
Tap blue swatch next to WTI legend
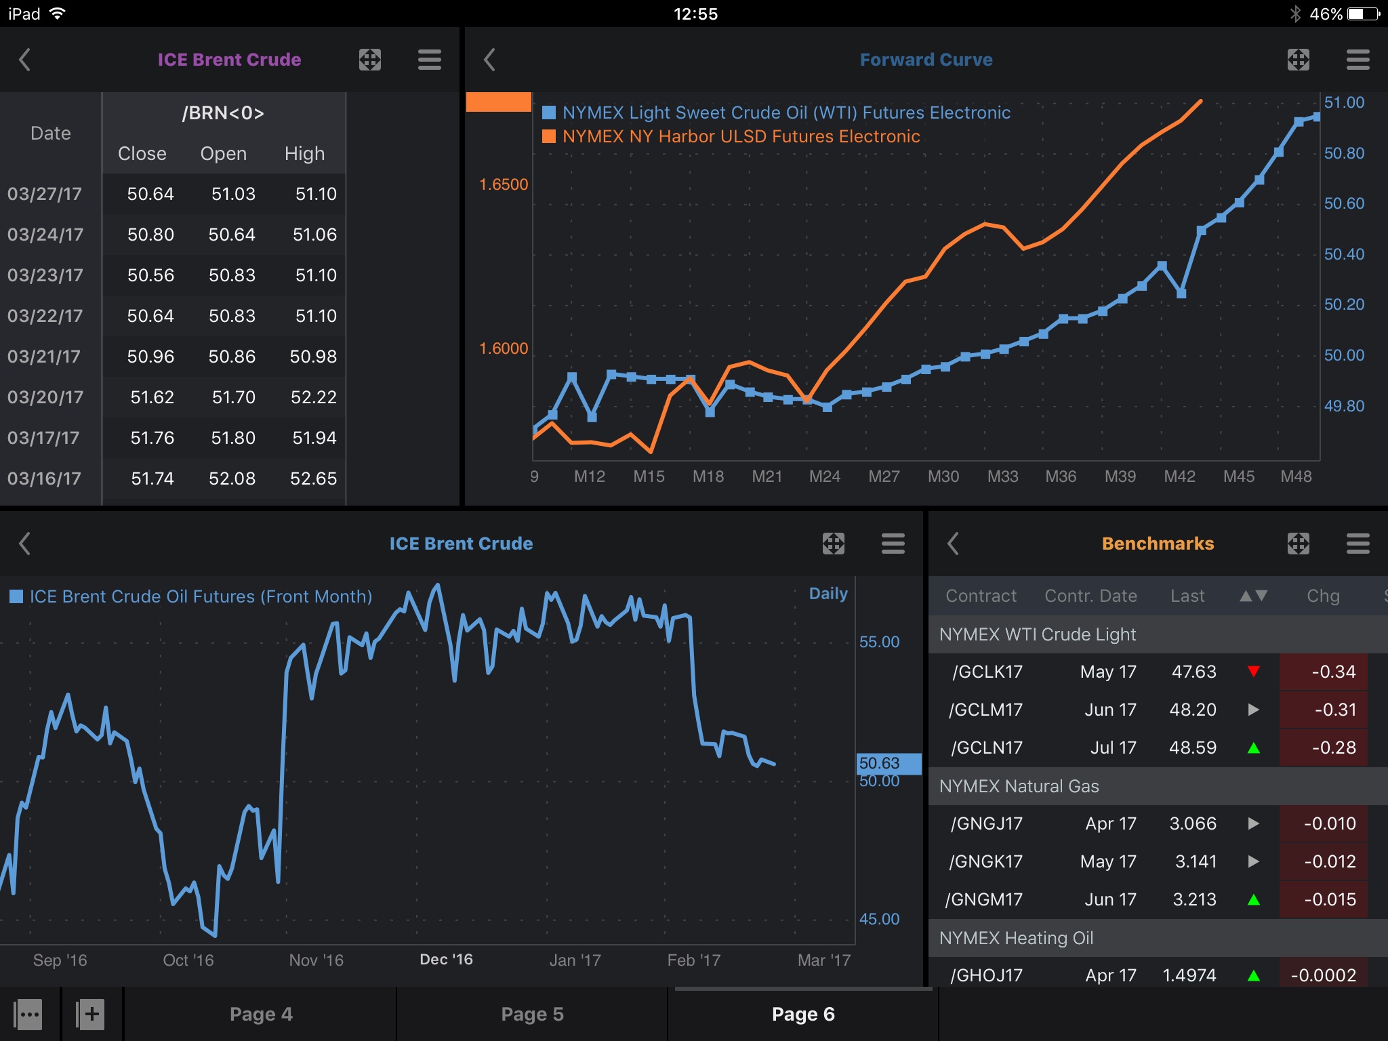tap(549, 113)
